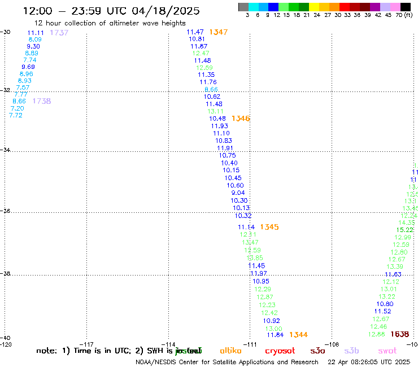Select the orange swatch in the color scale
Viewport: 418px width, 367px height.
[x=334, y=7]
